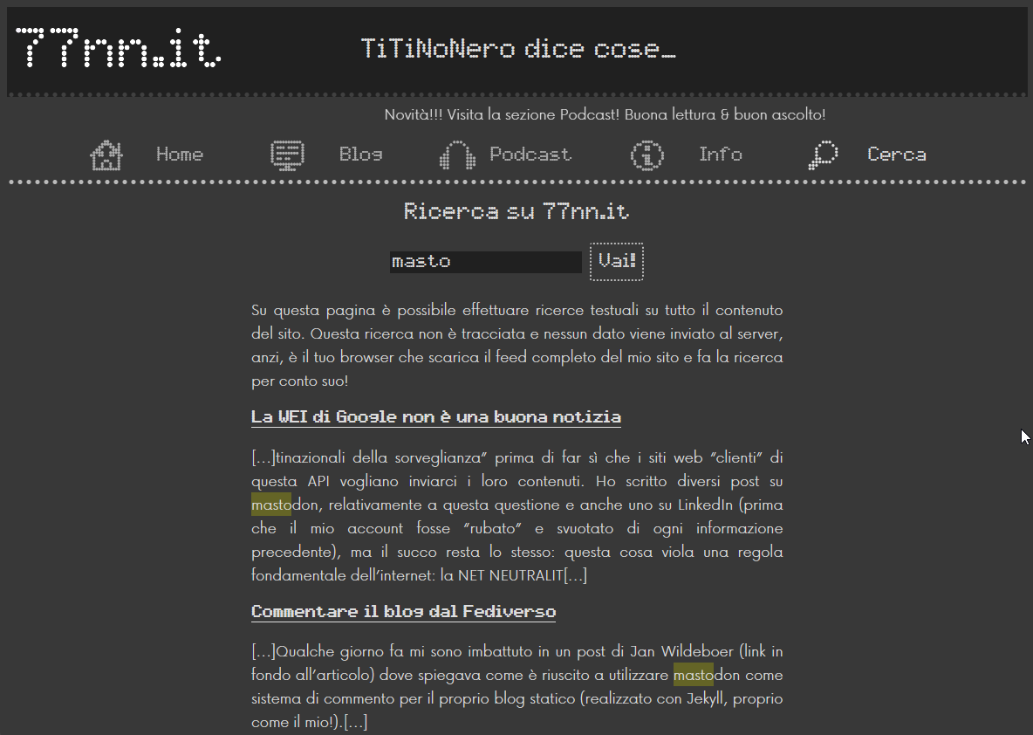Viewport: 1033px width, 735px height.
Task: Go to the Blog menu label
Action: coord(360,155)
